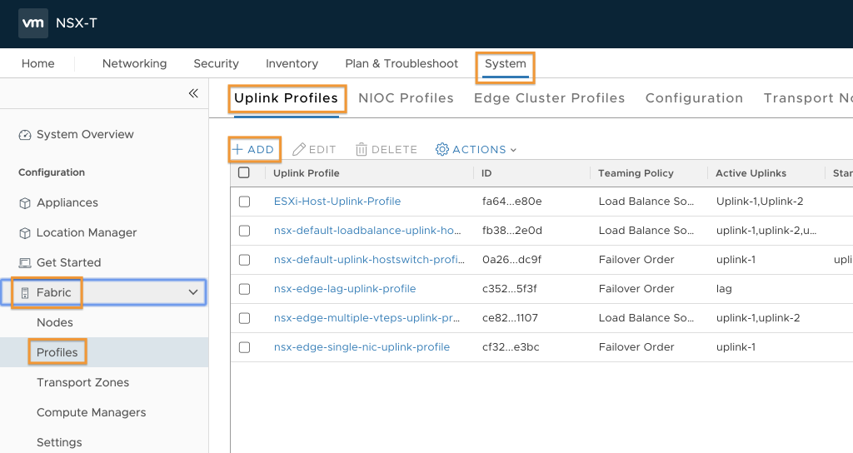Switch to the Inventory tab
Screen dimensions: 853x453
pyautogui.click(x=292, y=63)
